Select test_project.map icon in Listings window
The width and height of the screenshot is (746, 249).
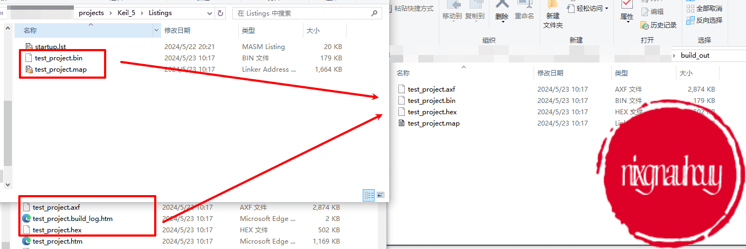coord(29,70)
